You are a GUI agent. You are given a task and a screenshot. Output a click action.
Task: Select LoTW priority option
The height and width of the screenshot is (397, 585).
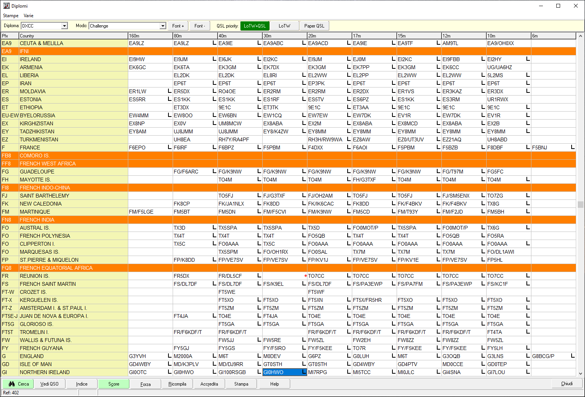284,26
